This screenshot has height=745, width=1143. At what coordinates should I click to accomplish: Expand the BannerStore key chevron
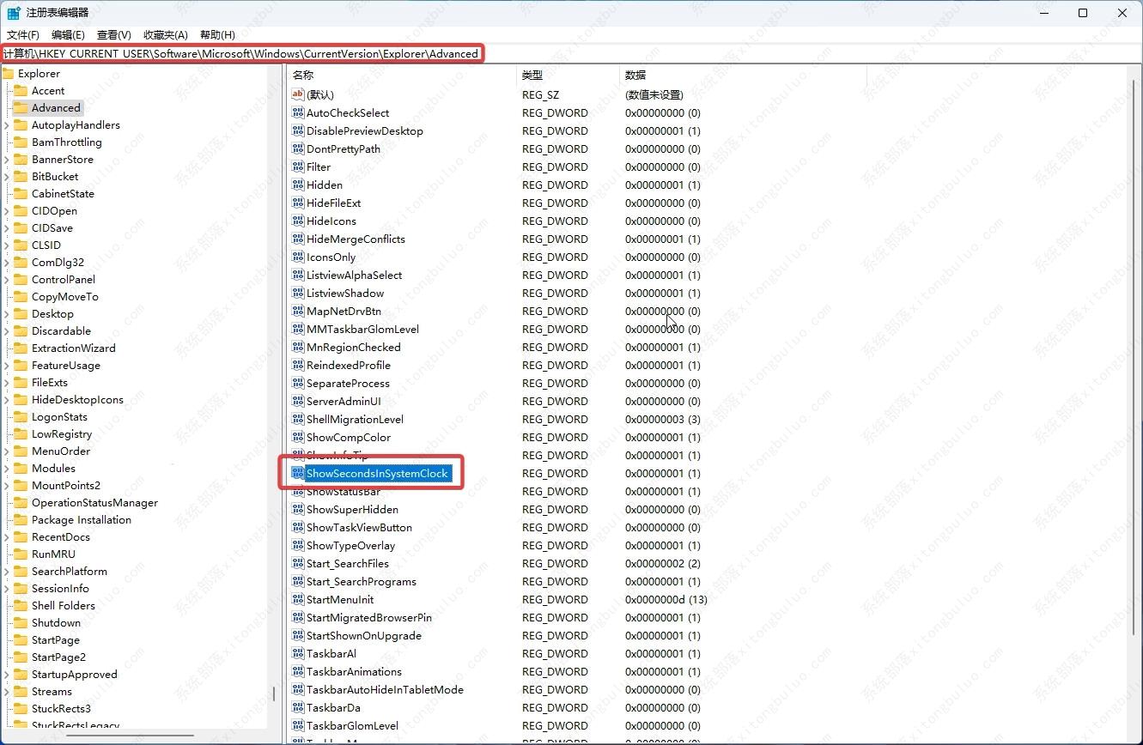[7, 160]
